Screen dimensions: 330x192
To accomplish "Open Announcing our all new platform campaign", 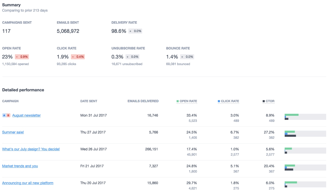I will (x=28, y=183).
